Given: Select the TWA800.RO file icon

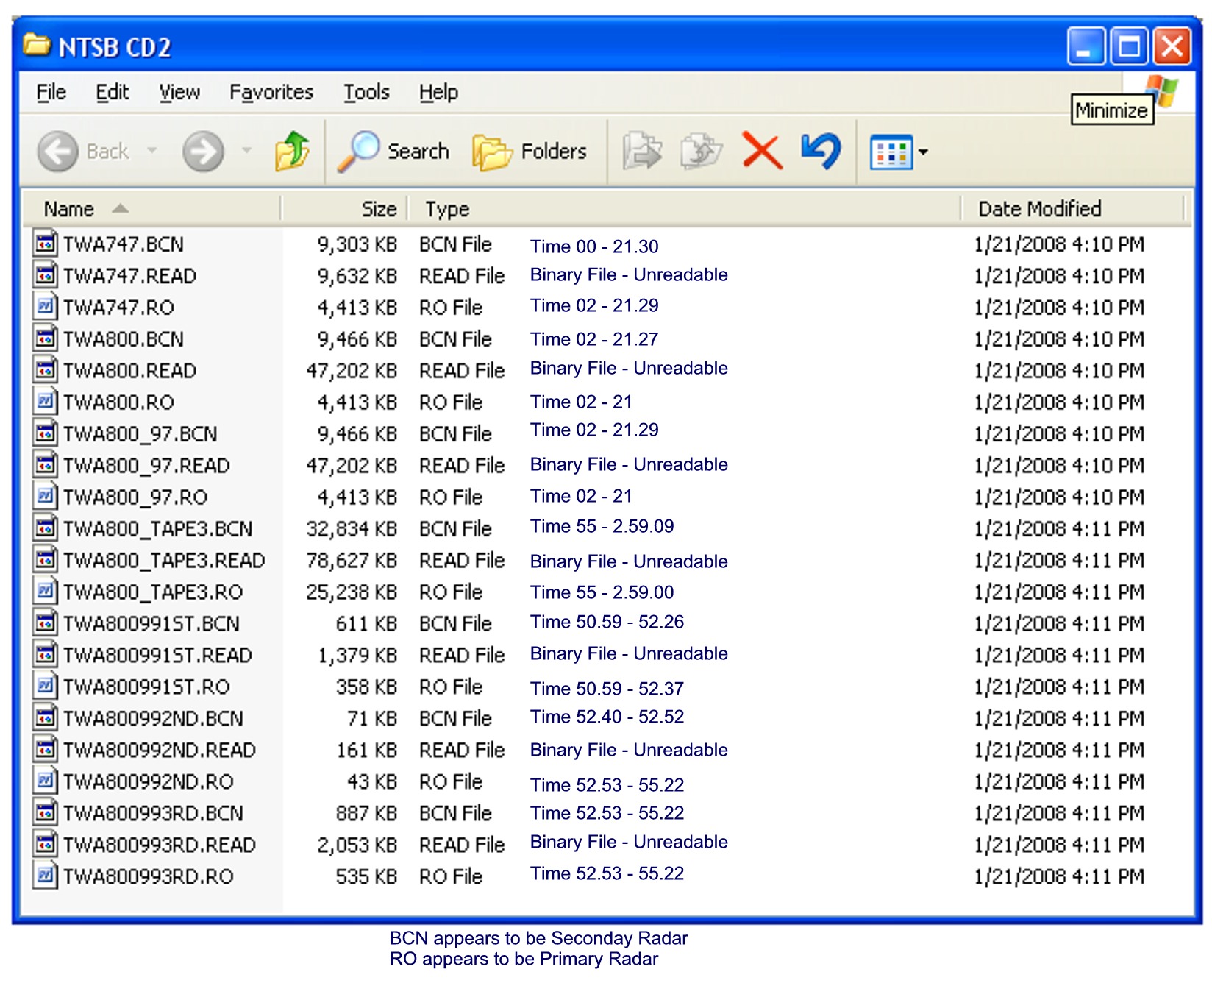Looking at the screenshot, I should click(45, 401).
